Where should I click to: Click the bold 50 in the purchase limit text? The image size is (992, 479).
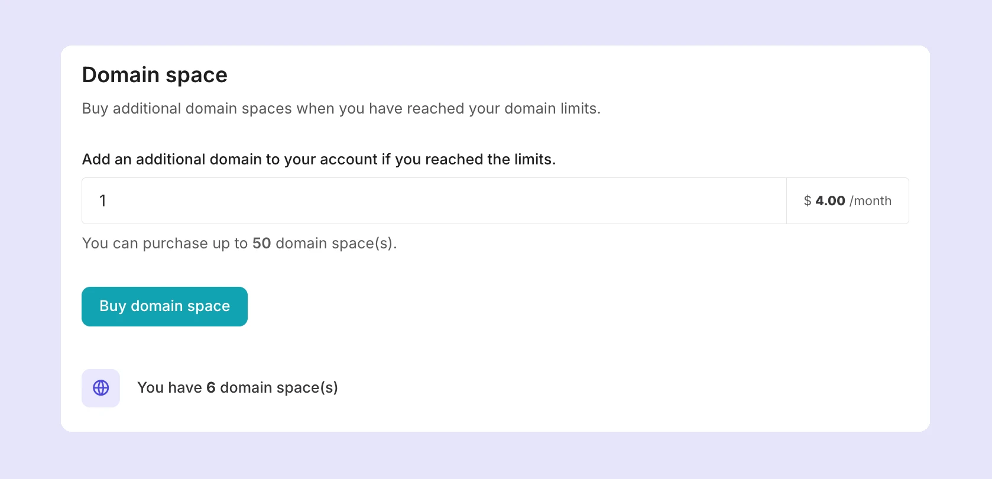[x=264, y=243]
